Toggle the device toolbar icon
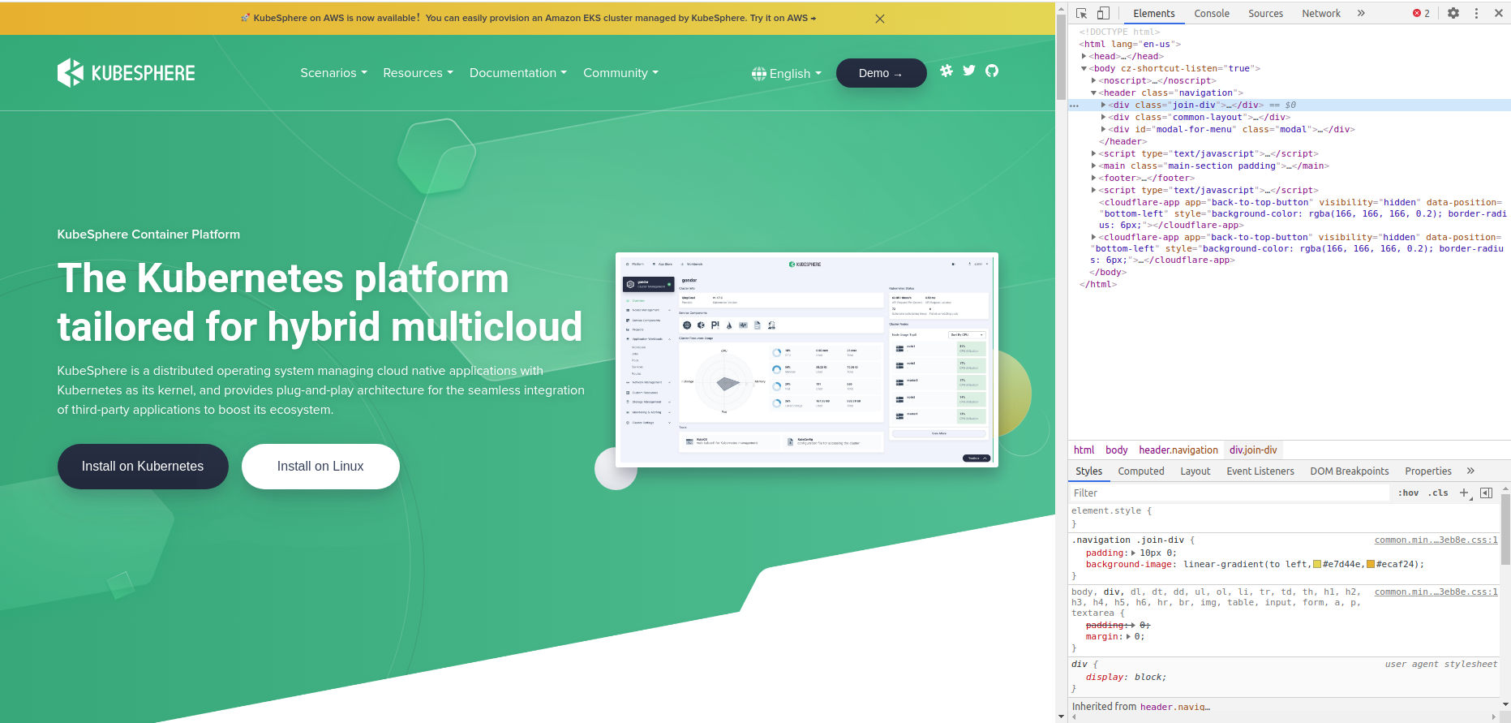 1103,13
